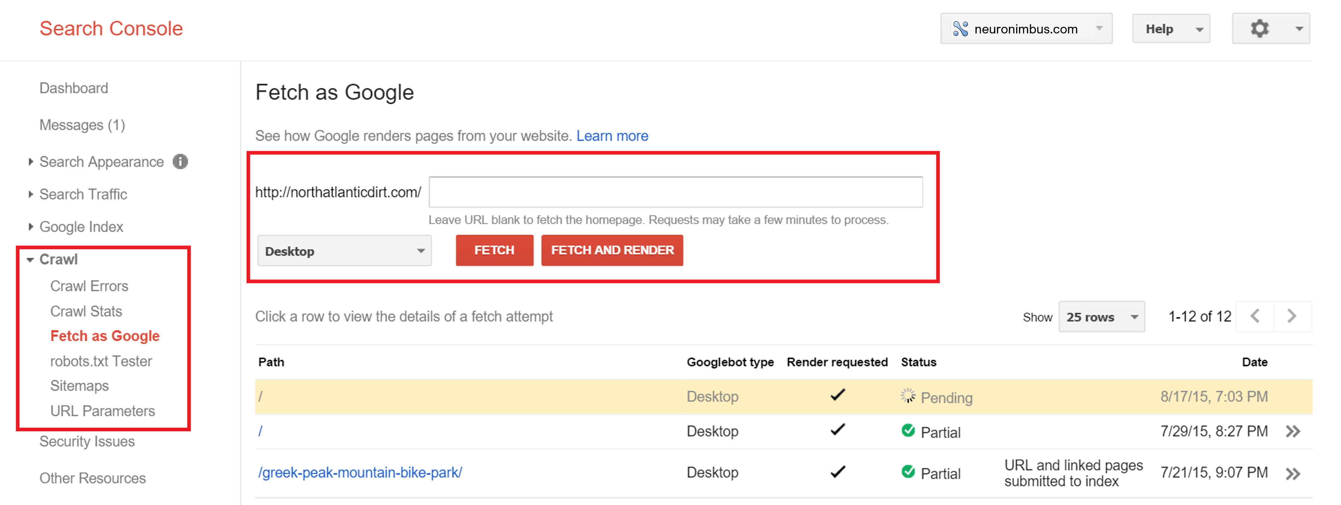This screenshot has width=1341, height=505.
Task: Click render checkmark in the 7/29/15 row
Action: 838,430
